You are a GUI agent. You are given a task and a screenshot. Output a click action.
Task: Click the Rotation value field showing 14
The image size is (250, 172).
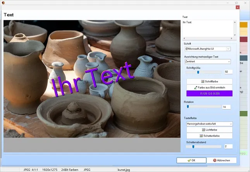pos(226,107)
